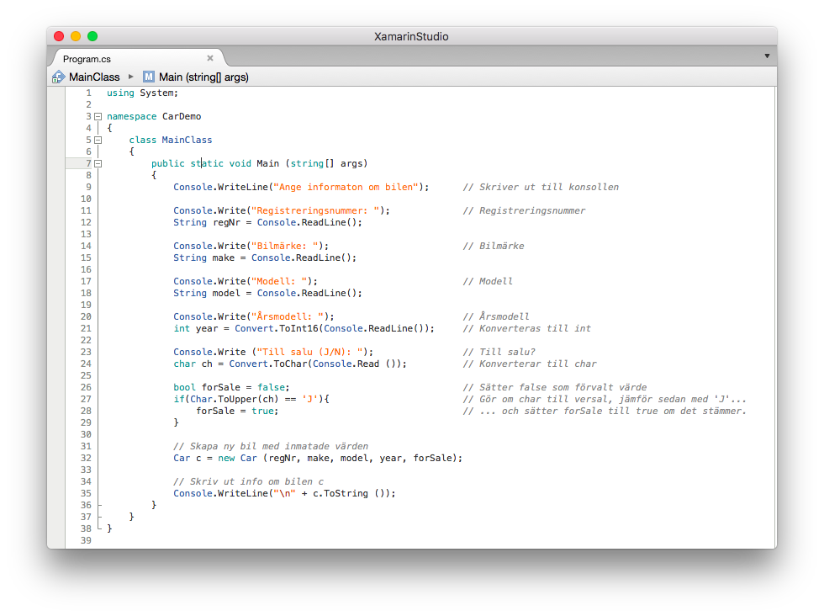This screenshot has height=616, width=824.
Task: Click 'class MainClass' declaration
Action: pyautogui.click(x=171, y=140)
